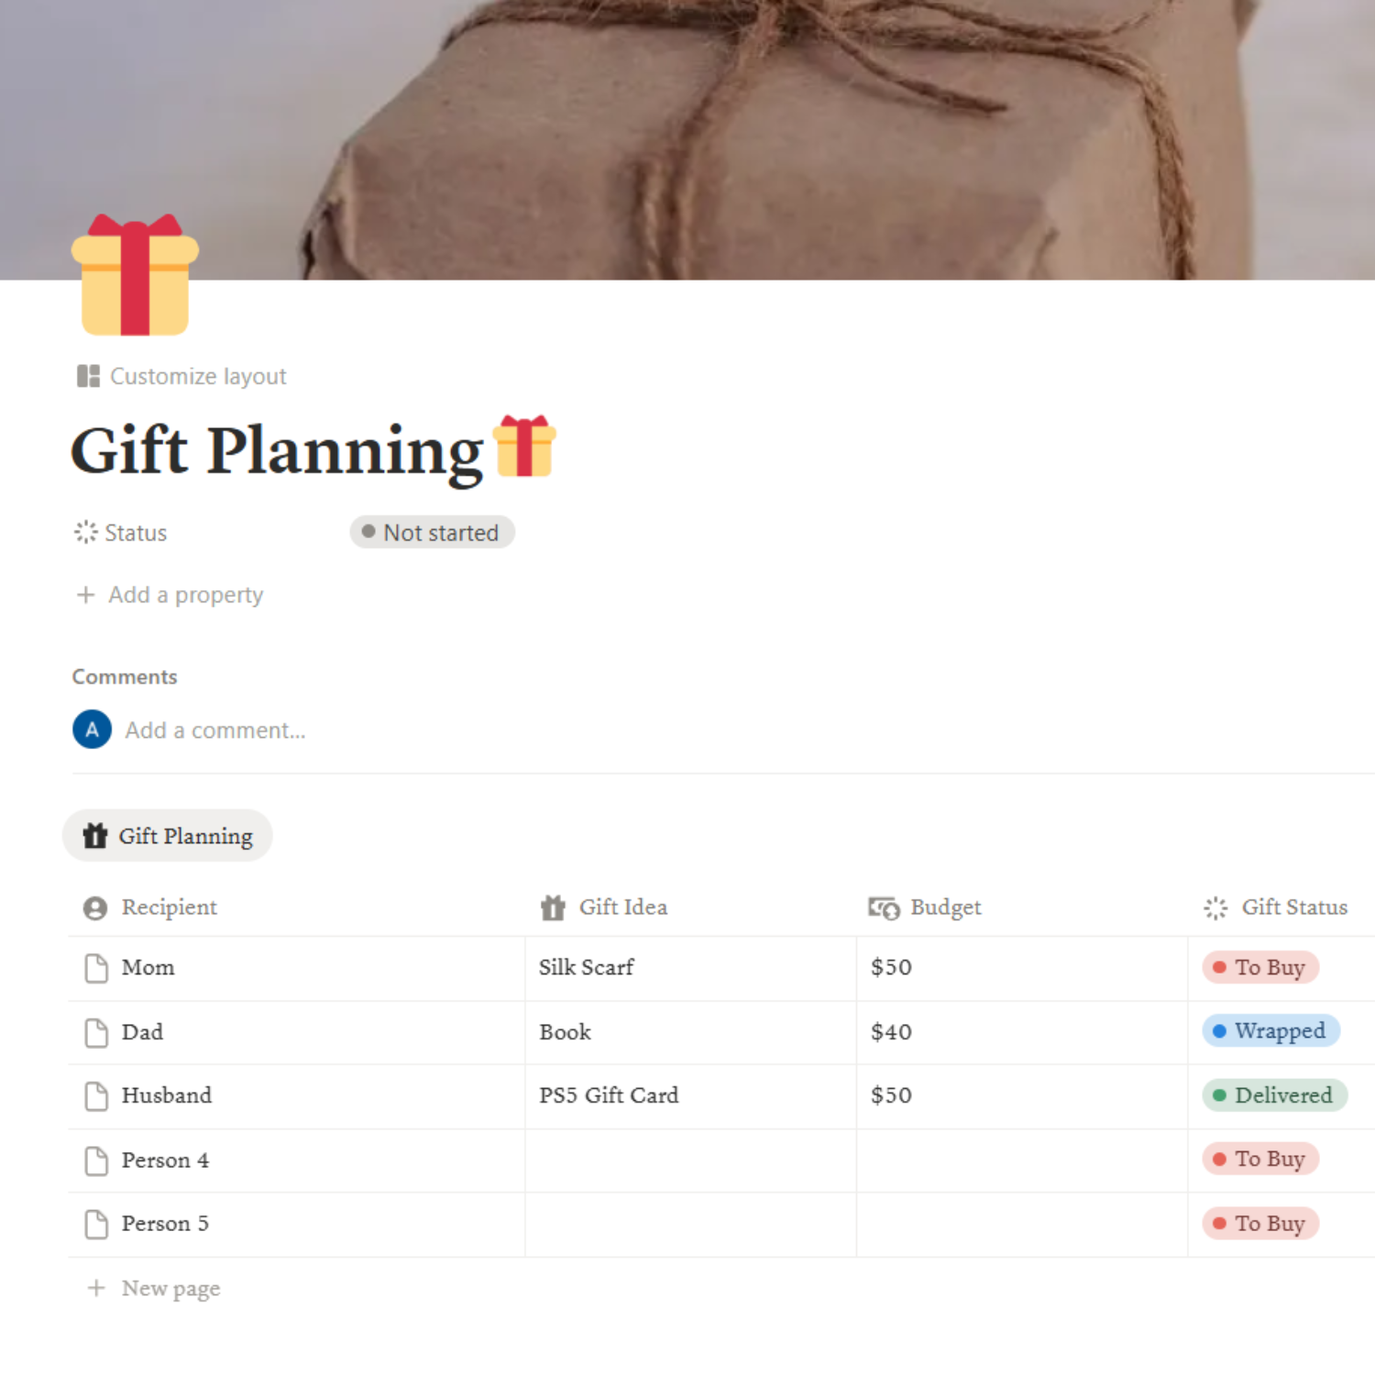The image size is (1375, 1375).
Task: Open Dad's Wrapped status selector
Action: (1270, 1031)
